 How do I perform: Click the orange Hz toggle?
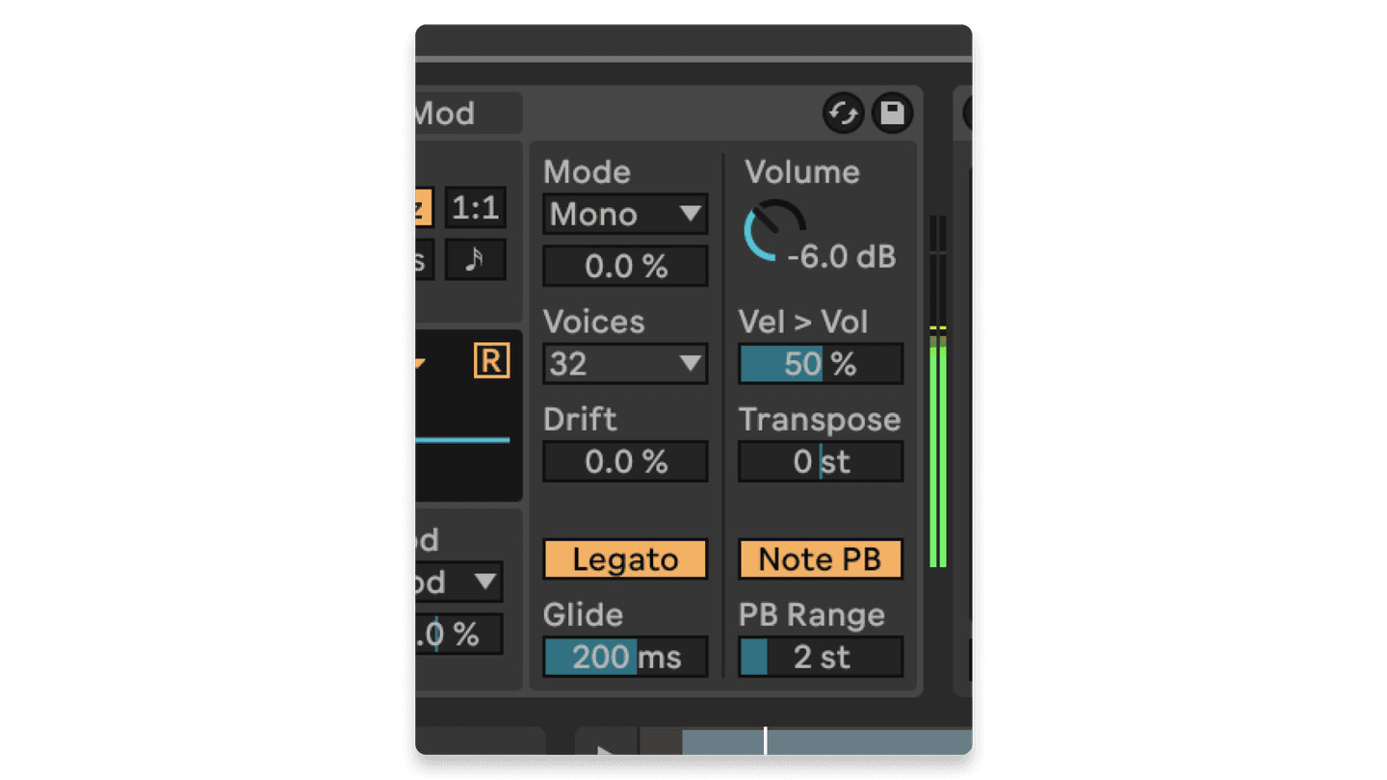pyautogui.click(x=422, y=209)
